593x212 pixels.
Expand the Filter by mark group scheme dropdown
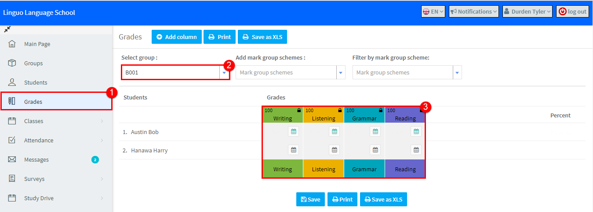pos(407,73)
